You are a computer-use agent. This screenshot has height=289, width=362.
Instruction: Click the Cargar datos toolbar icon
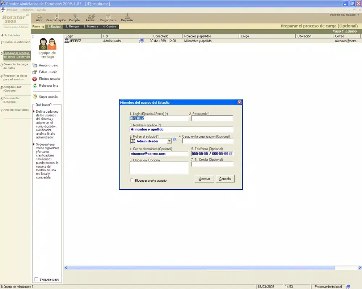pyautogui.click(x=108, y=17)
